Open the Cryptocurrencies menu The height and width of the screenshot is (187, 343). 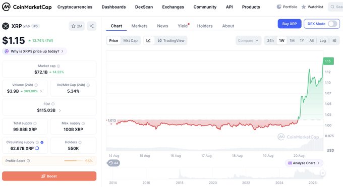[x=75, y=7]
